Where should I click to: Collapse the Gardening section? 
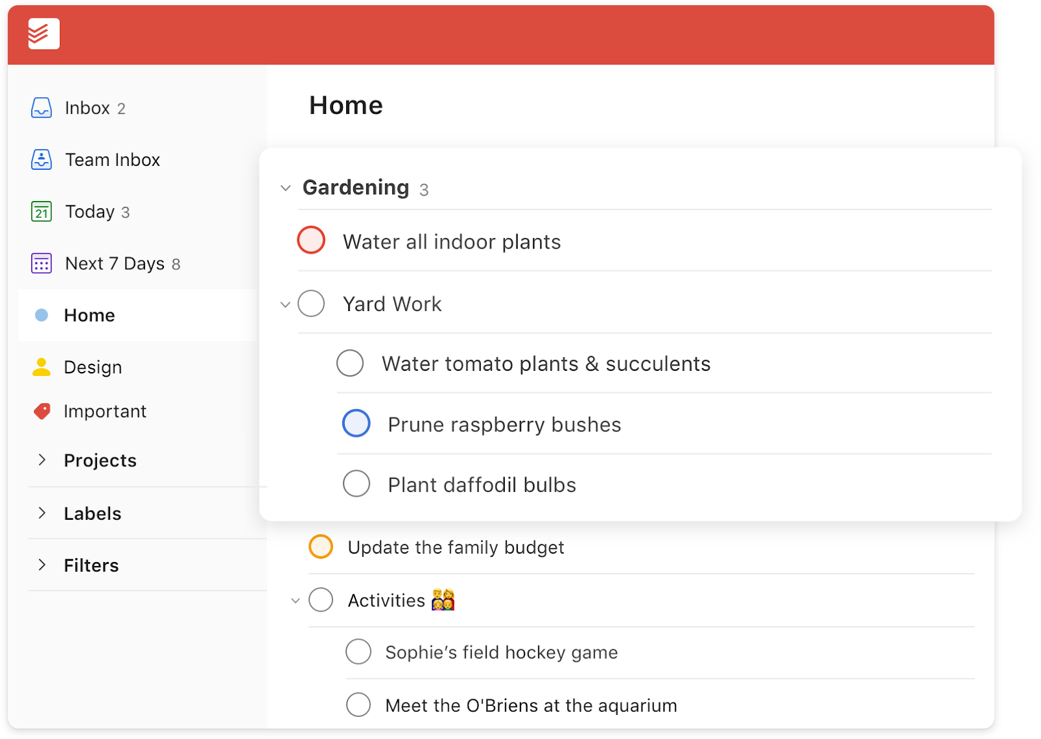click(285, 188)
